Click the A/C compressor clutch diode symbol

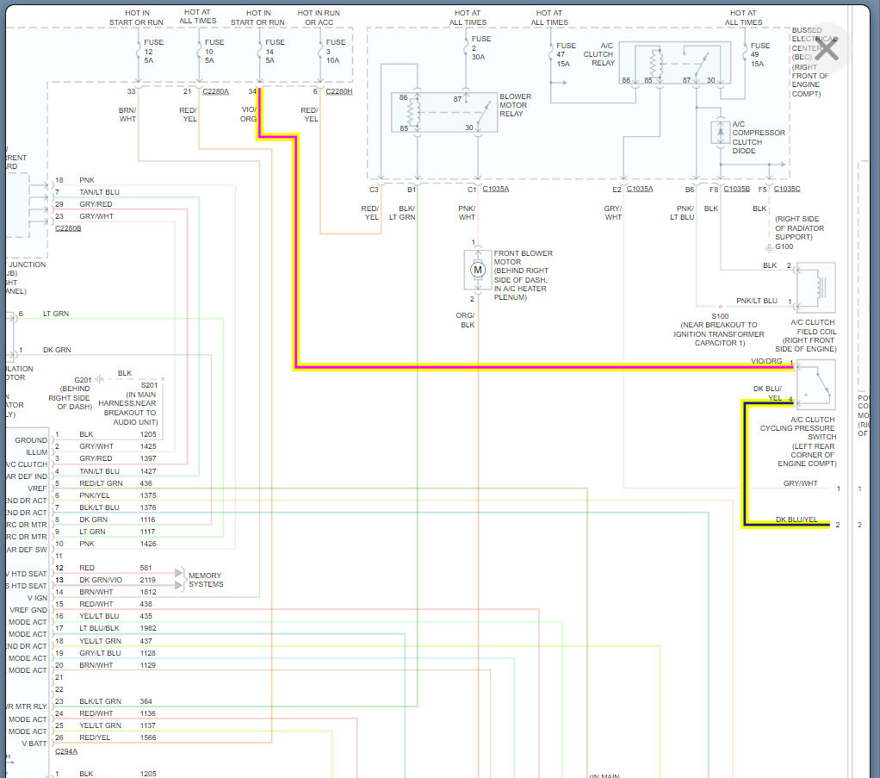720,133
